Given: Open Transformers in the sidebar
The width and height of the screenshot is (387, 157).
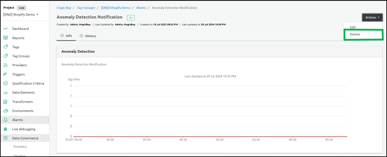Looking at the screenshot, I should [22, 102].
